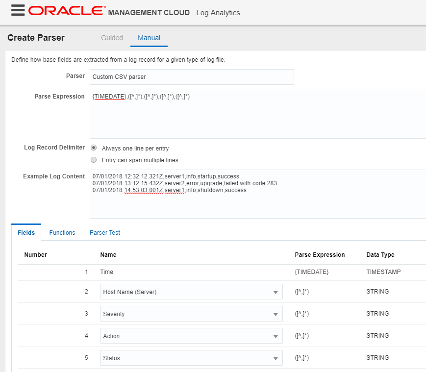Click the Create Parser heading

point(36,37)
